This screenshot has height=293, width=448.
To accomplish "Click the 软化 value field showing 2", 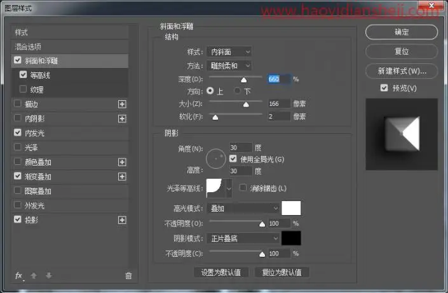I will 279,116.
